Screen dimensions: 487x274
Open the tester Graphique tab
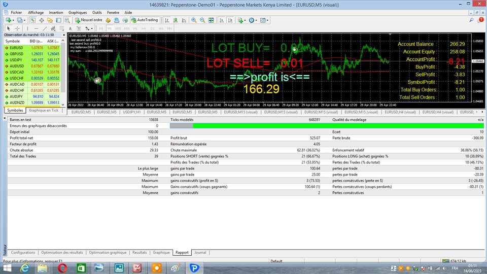point(161,253)
